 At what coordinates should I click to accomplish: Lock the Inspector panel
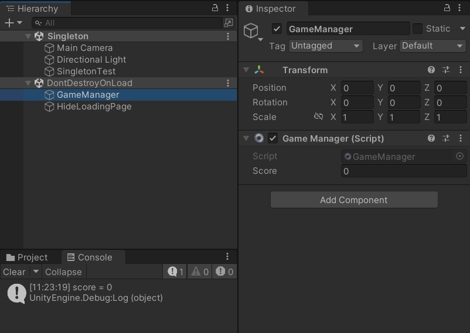(x=447, y=8)
